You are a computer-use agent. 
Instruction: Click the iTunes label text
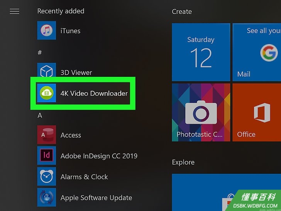tap(70, 31)
